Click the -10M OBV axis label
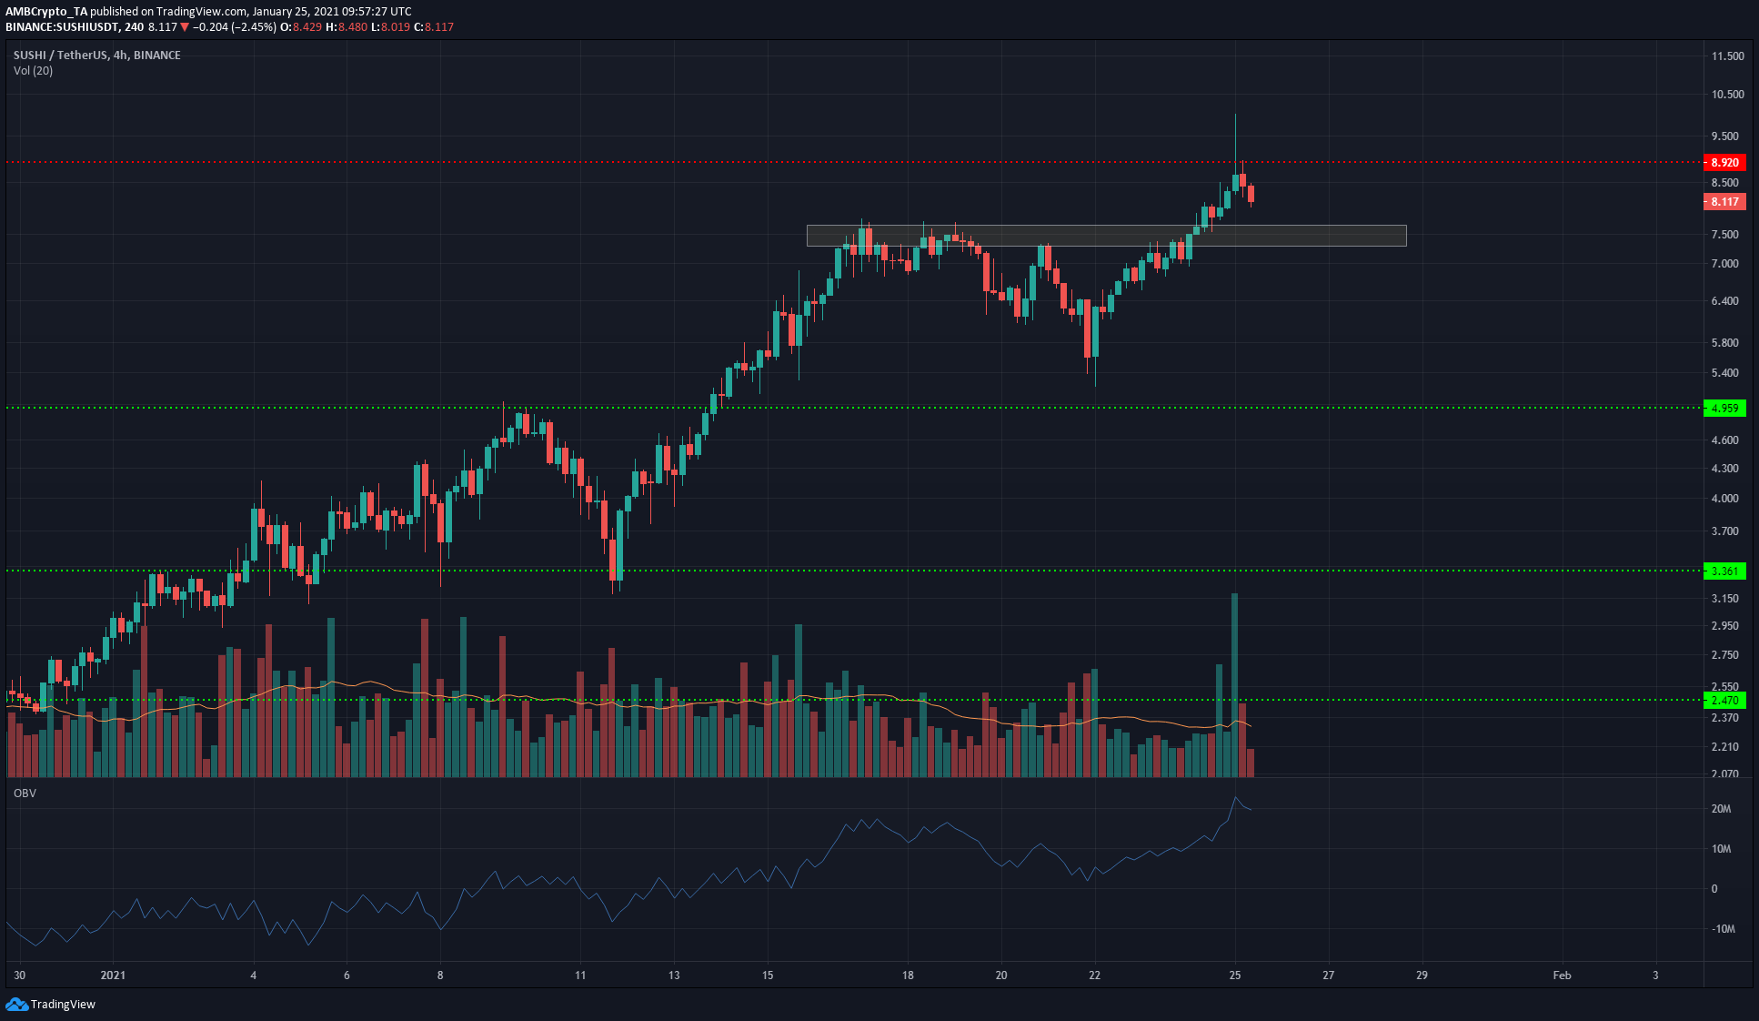1759x1021 pixels. click(x=1723, y=929)
